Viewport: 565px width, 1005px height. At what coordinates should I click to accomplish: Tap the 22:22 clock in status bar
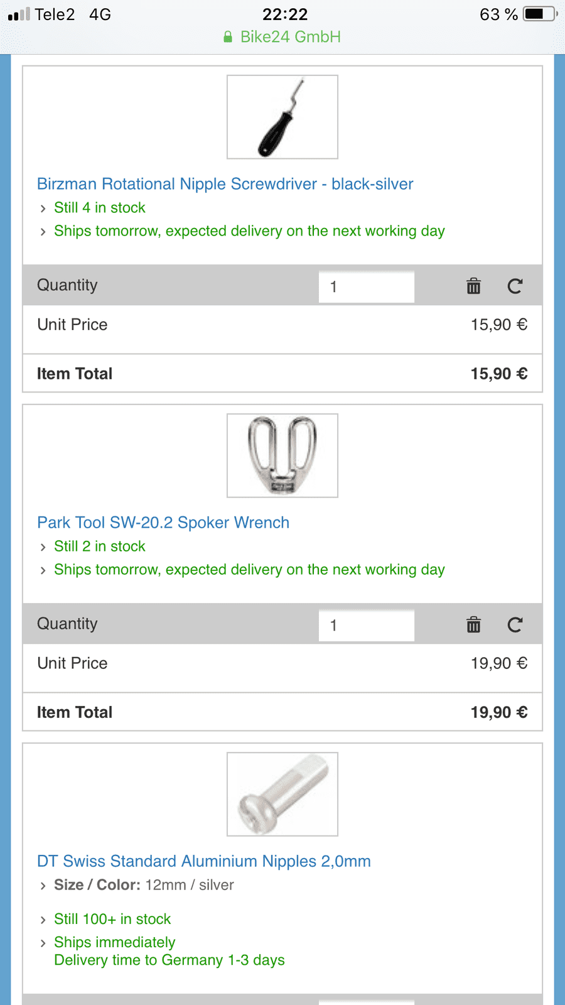(x=285, y=14)
